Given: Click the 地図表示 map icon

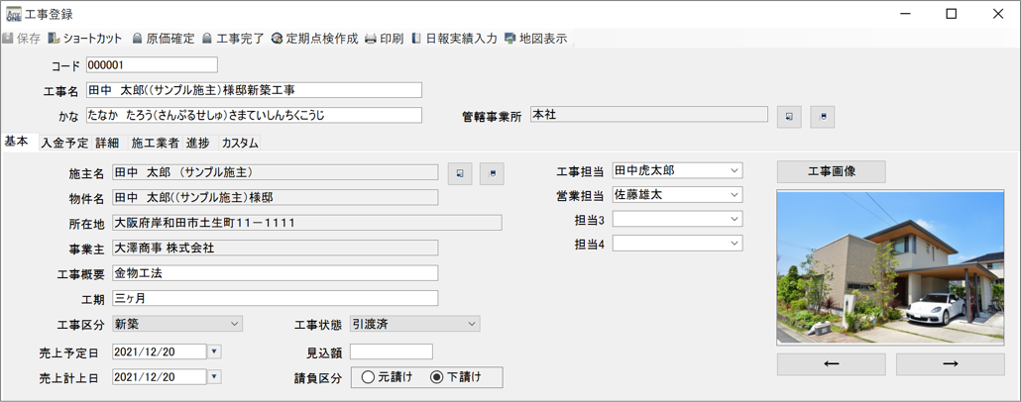Looking at the screenshot, I should click(x=510, y=39).
